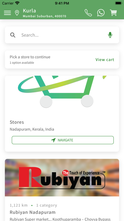124x221 pixels.
Task: Select the Rubiyan Nadapuram store title
Action: pos(33,212)
